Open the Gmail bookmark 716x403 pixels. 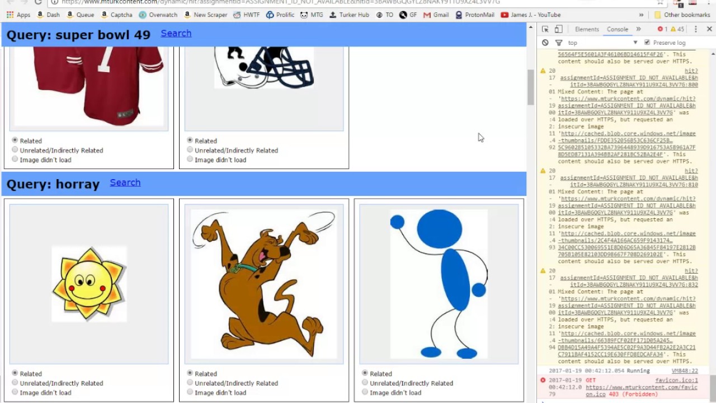pos(436,15)
